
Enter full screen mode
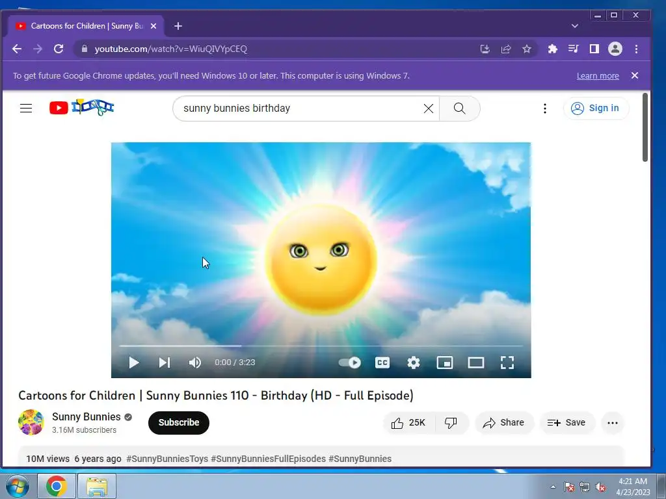[x=507, y=363]
